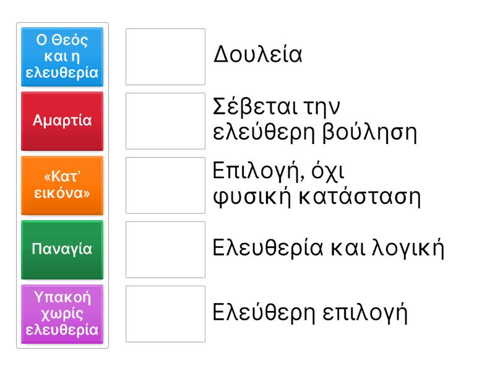Click the bottom empty answer box
This screenshot has width=495, height=371.
[x=166, y=314]
